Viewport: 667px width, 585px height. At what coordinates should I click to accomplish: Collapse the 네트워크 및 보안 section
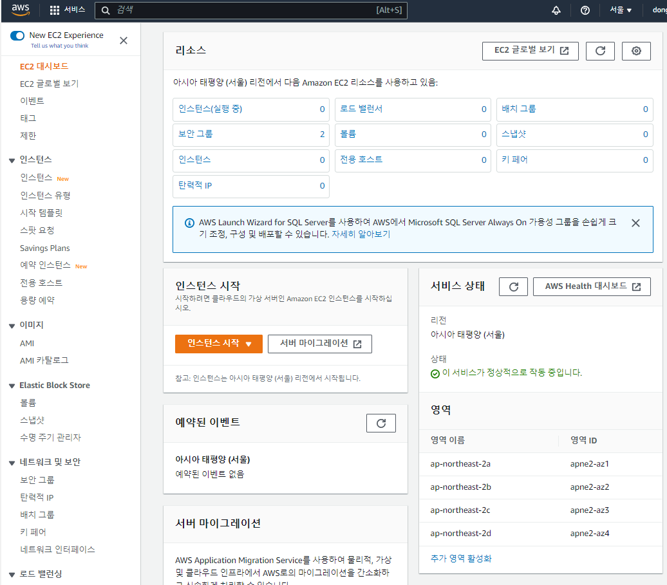pos(12,463)
